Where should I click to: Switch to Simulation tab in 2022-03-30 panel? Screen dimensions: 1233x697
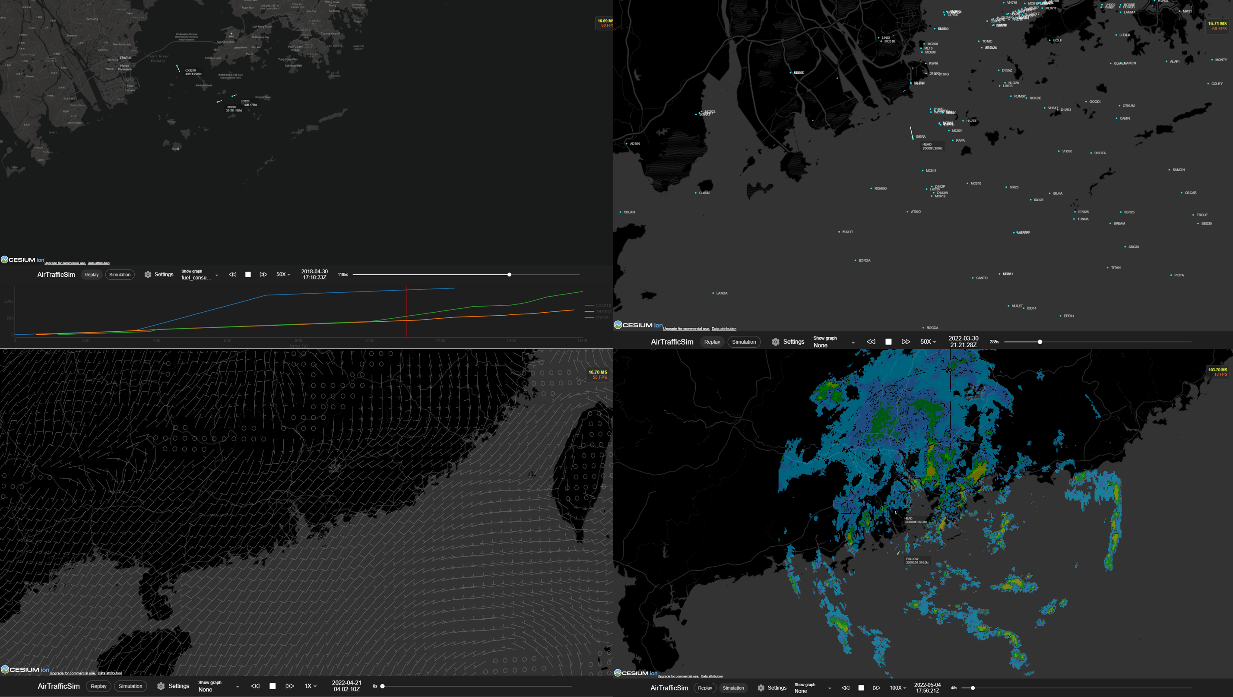743,342
